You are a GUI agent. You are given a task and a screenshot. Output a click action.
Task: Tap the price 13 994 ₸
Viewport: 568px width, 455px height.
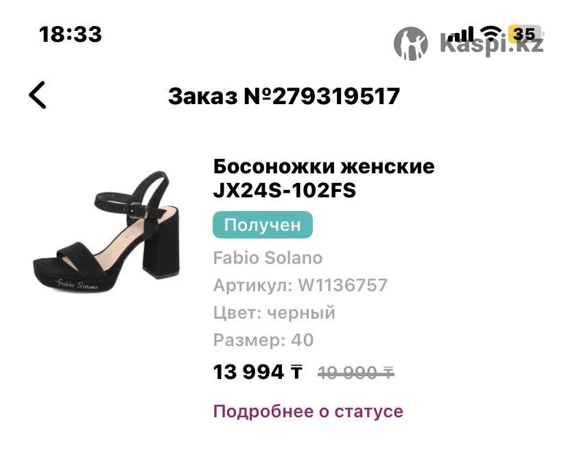point(257,372)
